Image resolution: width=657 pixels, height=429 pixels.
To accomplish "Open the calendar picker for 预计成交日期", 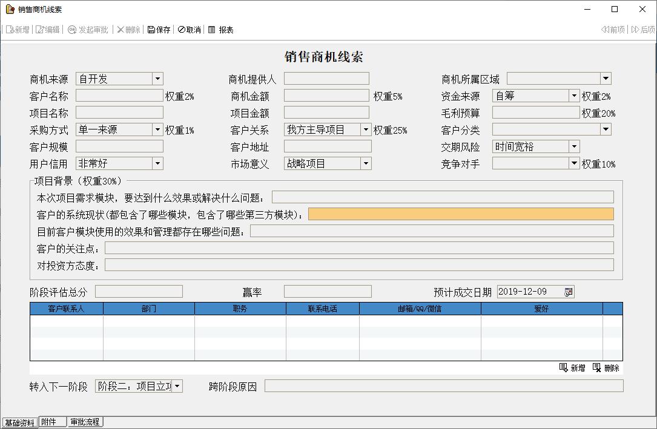I will click(568, 292).
